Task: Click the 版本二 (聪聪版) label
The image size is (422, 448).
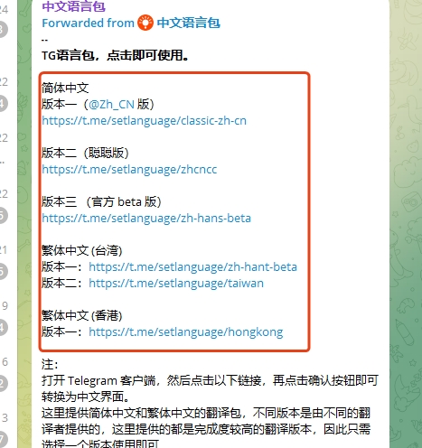Action: (85, 154)
